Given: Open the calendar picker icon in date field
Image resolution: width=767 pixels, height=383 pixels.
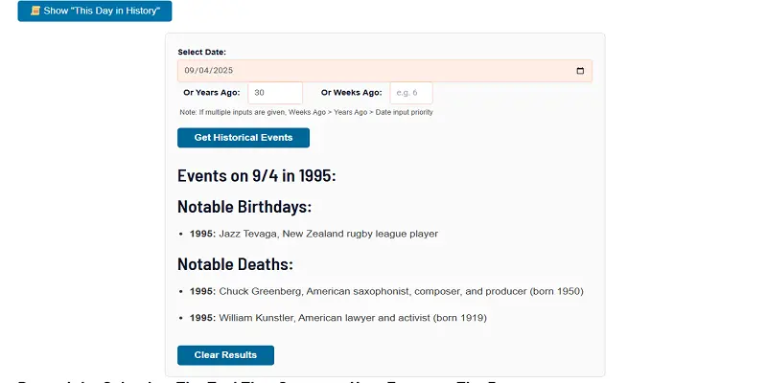Looking at the screenshot, I should tap(580, 71).
